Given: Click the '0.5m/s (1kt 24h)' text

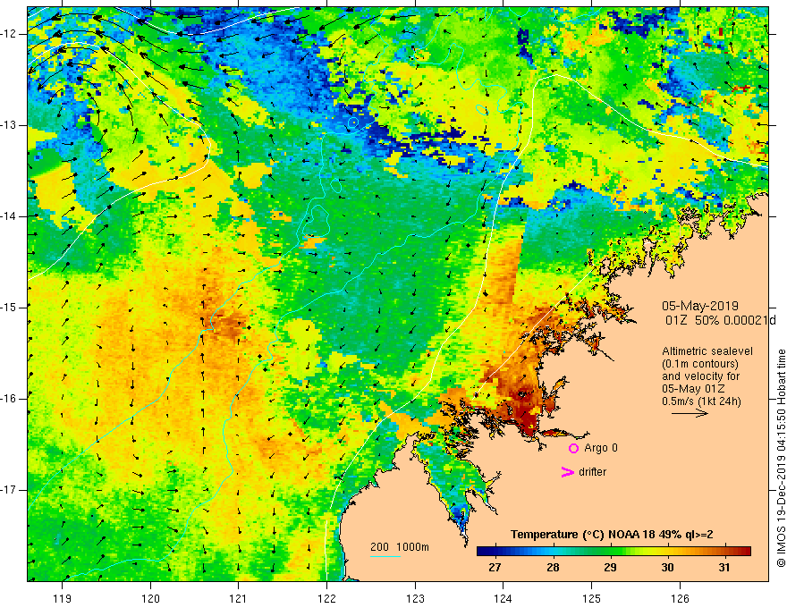Looking at the screenshot, I should [701, 401].
